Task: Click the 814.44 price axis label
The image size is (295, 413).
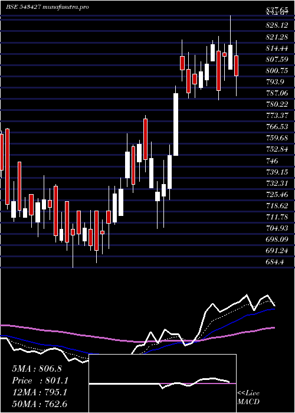Action: coord(277,48)
